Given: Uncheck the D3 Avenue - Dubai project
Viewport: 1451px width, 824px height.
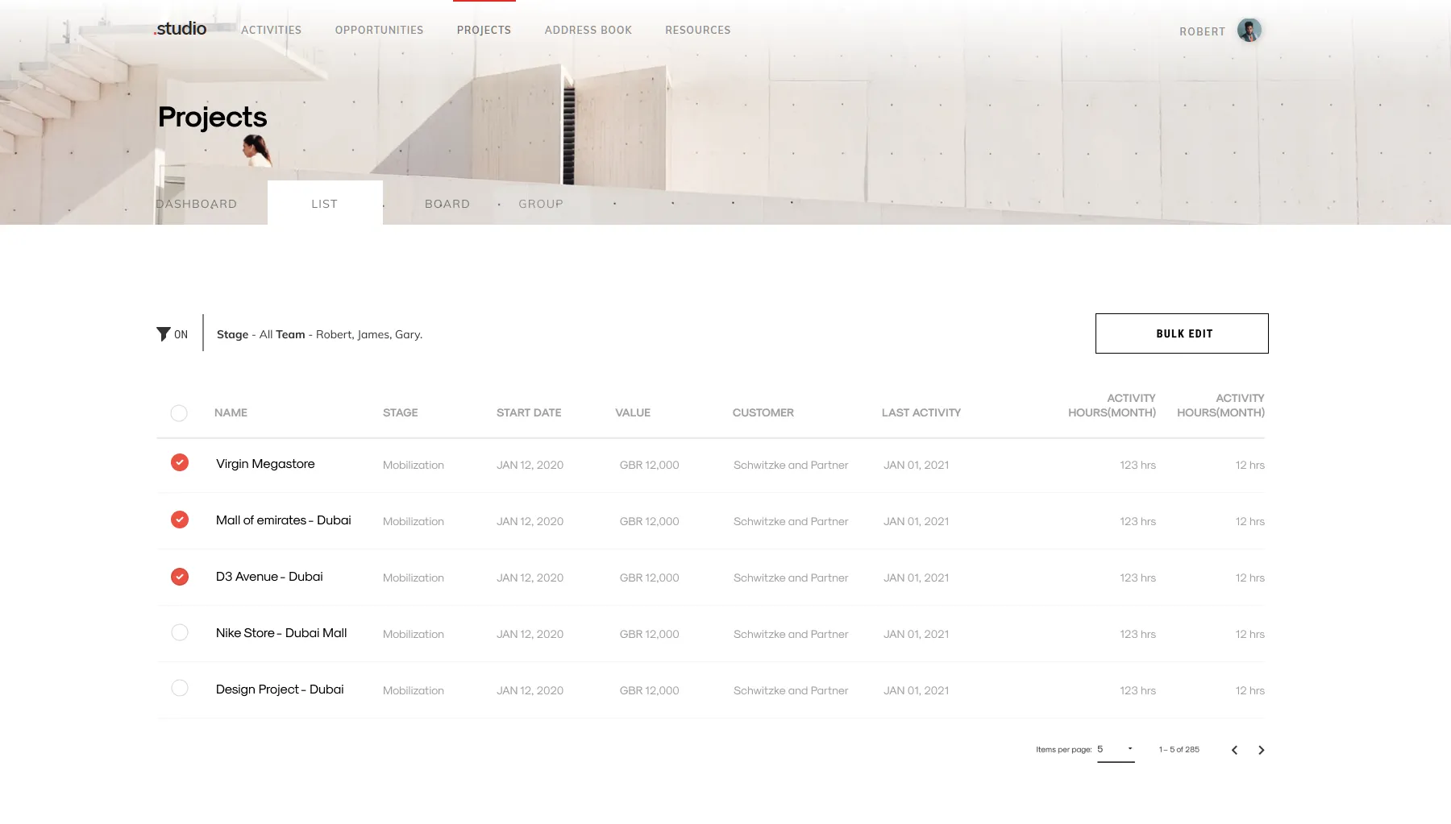Looking at the screenshot, I should click(179, 576).
